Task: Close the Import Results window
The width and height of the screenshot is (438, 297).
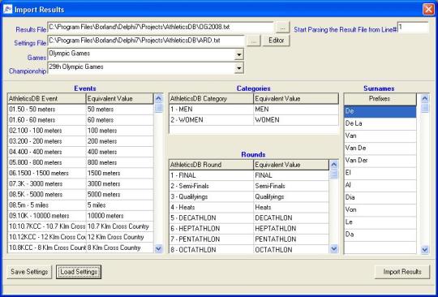Action: [x=428, y=9]
